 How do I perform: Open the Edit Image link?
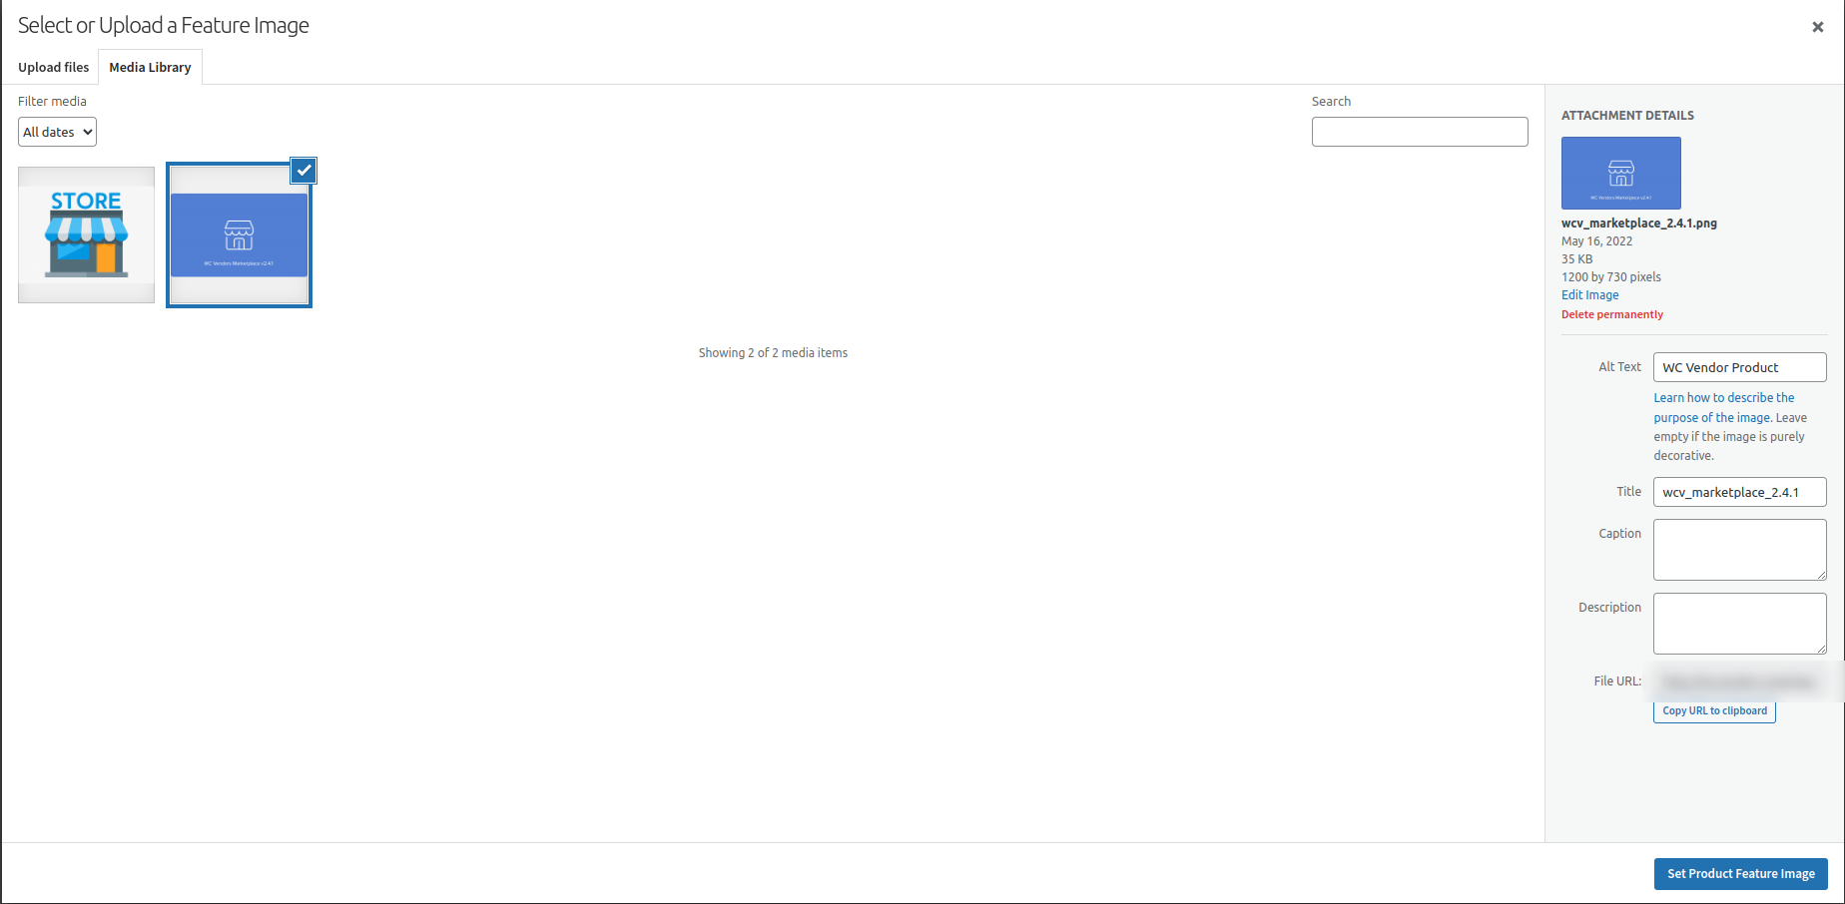(1590, 295)
